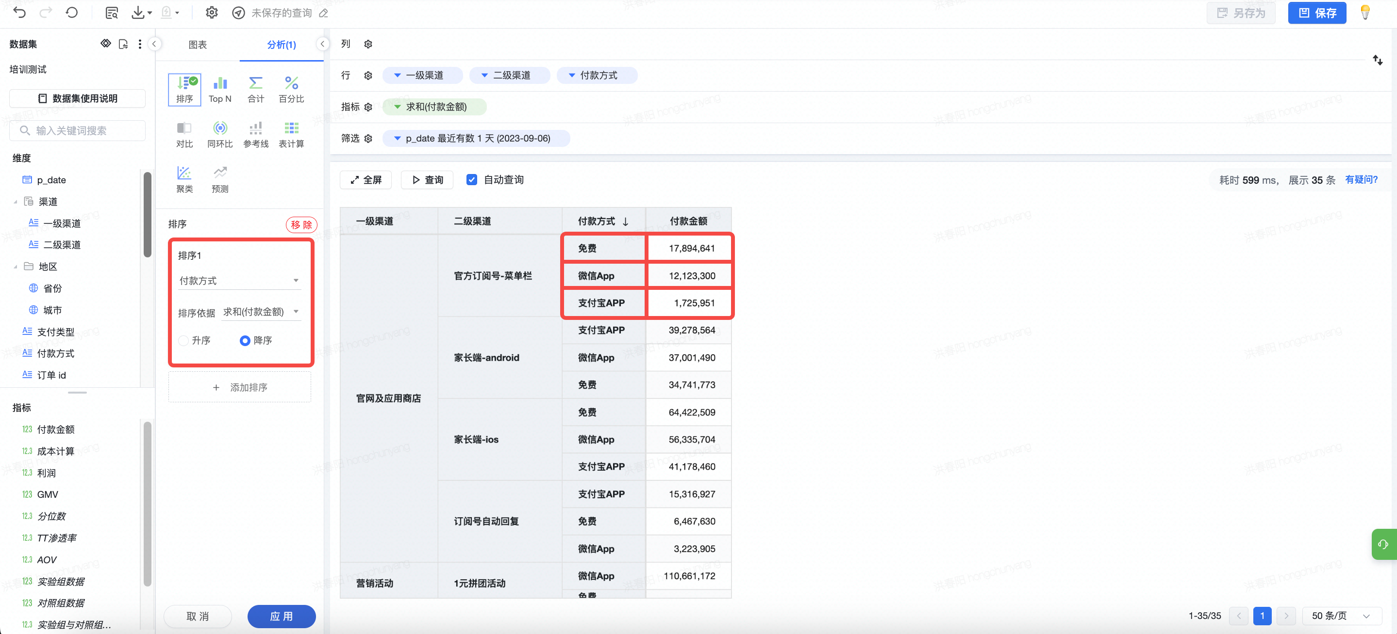Image resolution: width=1397 pixels, height=634 pixels.
Task: Collapse the 地区 folder in dimensions
Action: [15, 267]
